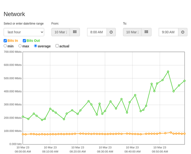Select the average radio button
Screen dimensions: 191x154
(x=36, y=46)
